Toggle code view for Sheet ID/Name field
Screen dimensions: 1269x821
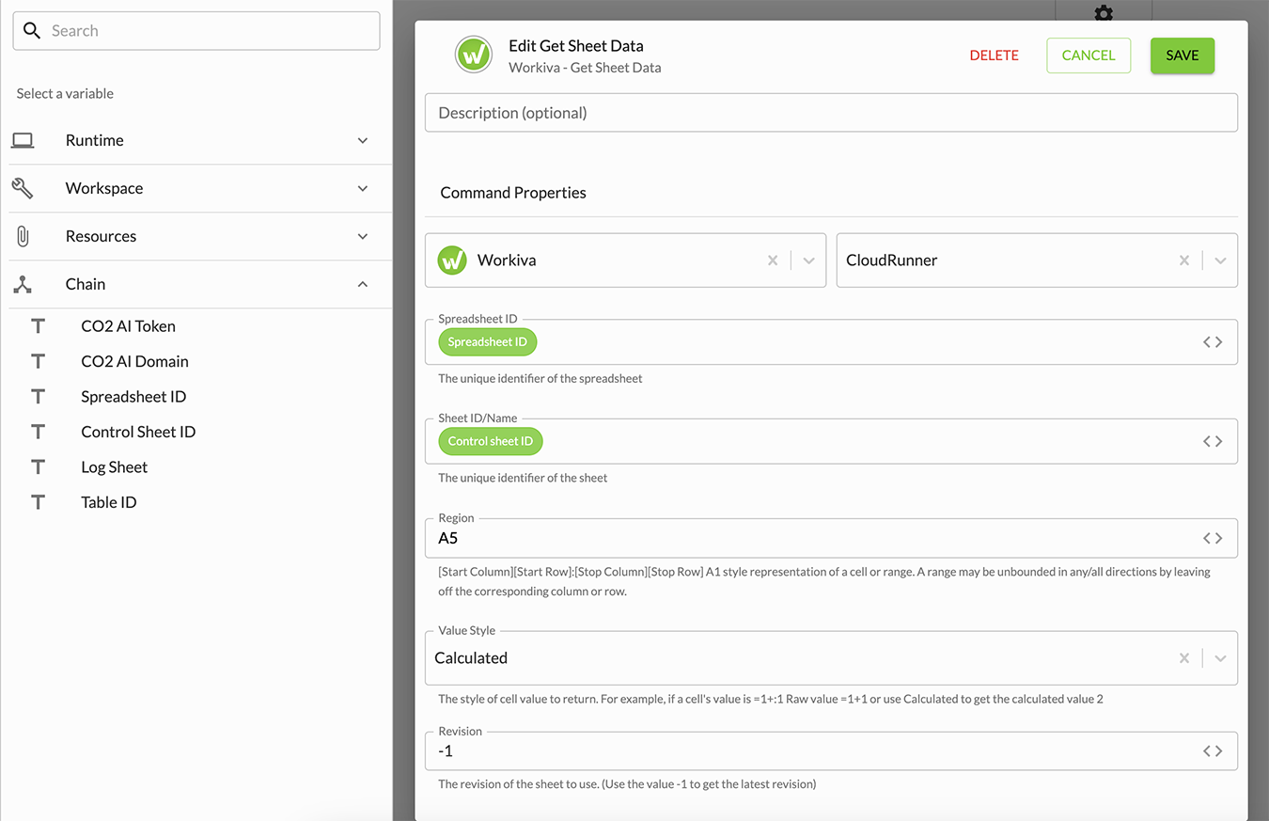click(1213, 441)
